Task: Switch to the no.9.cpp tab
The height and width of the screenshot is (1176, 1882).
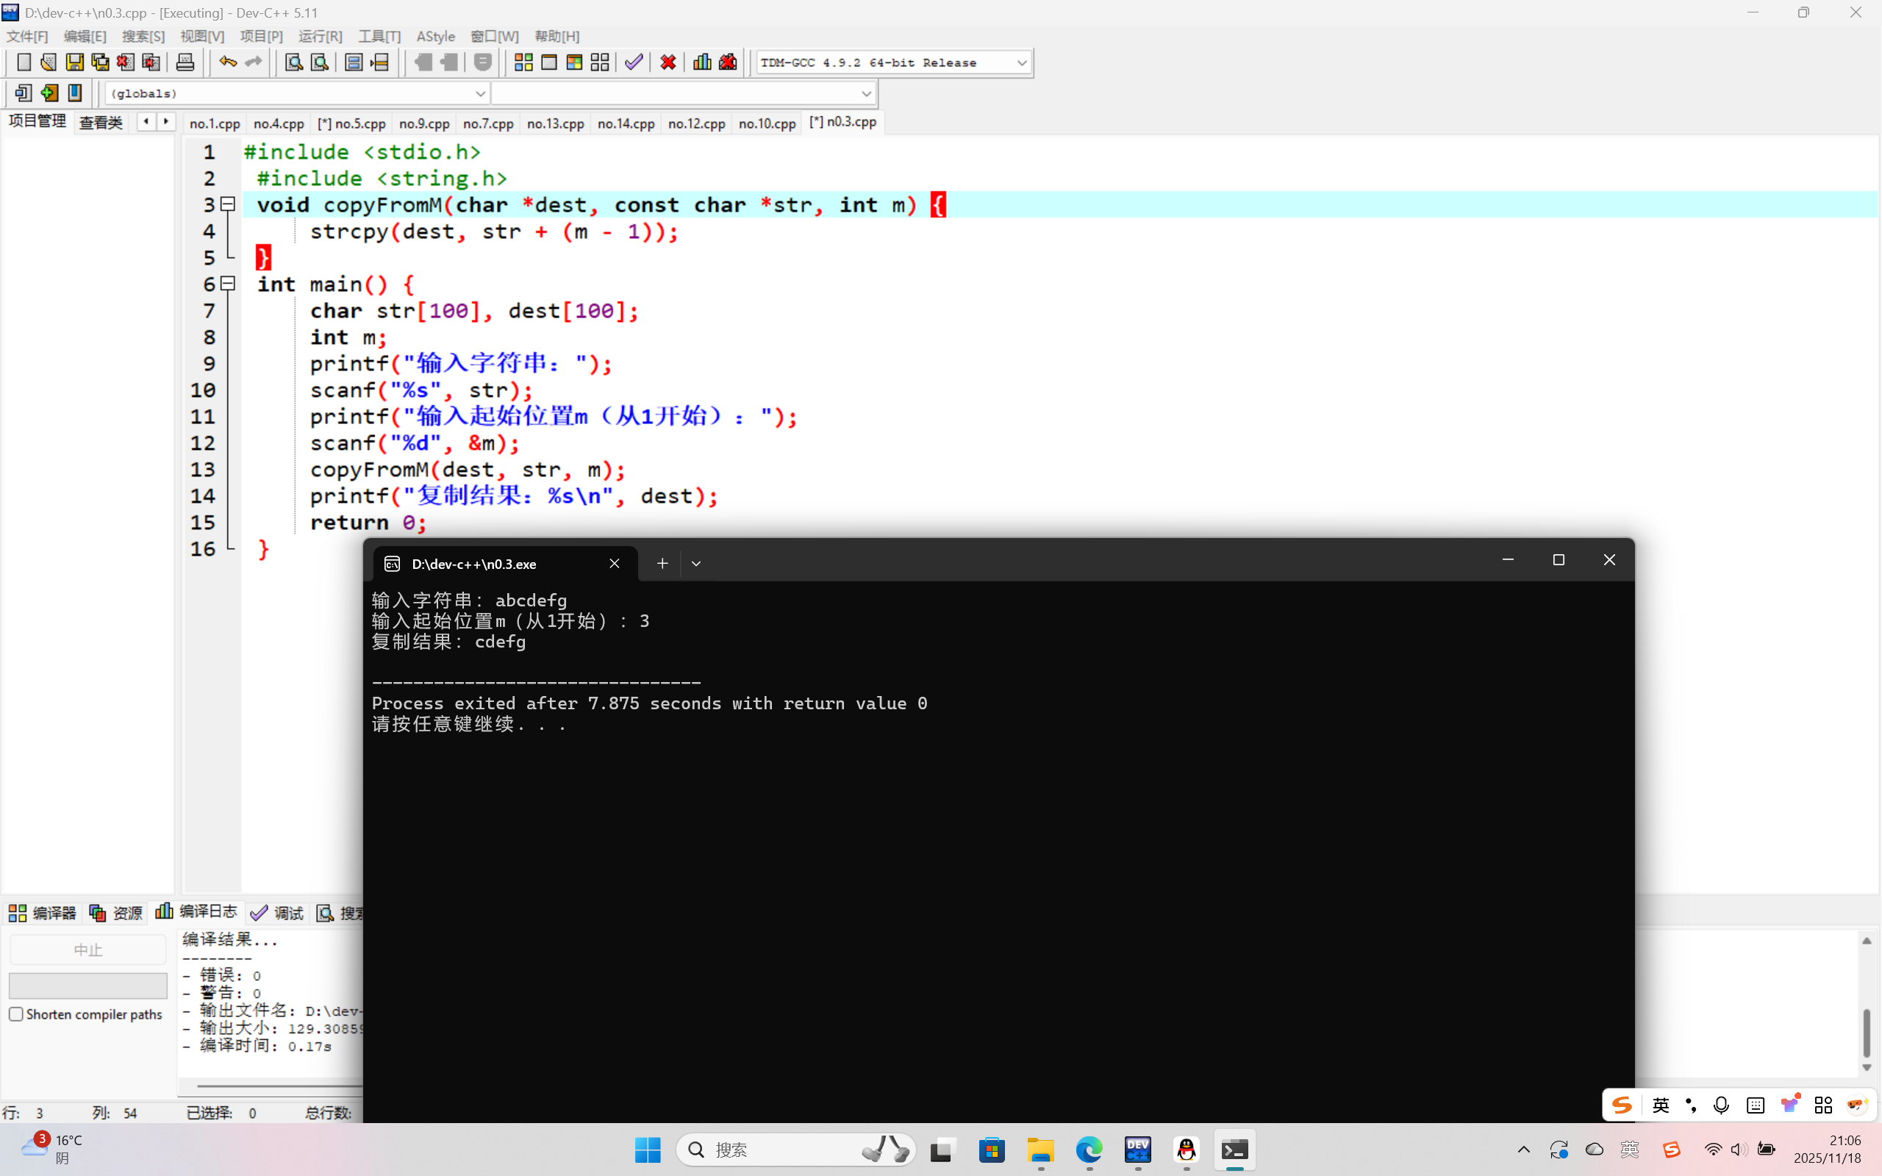Action: pyautogui.click(x=424, y=123)
